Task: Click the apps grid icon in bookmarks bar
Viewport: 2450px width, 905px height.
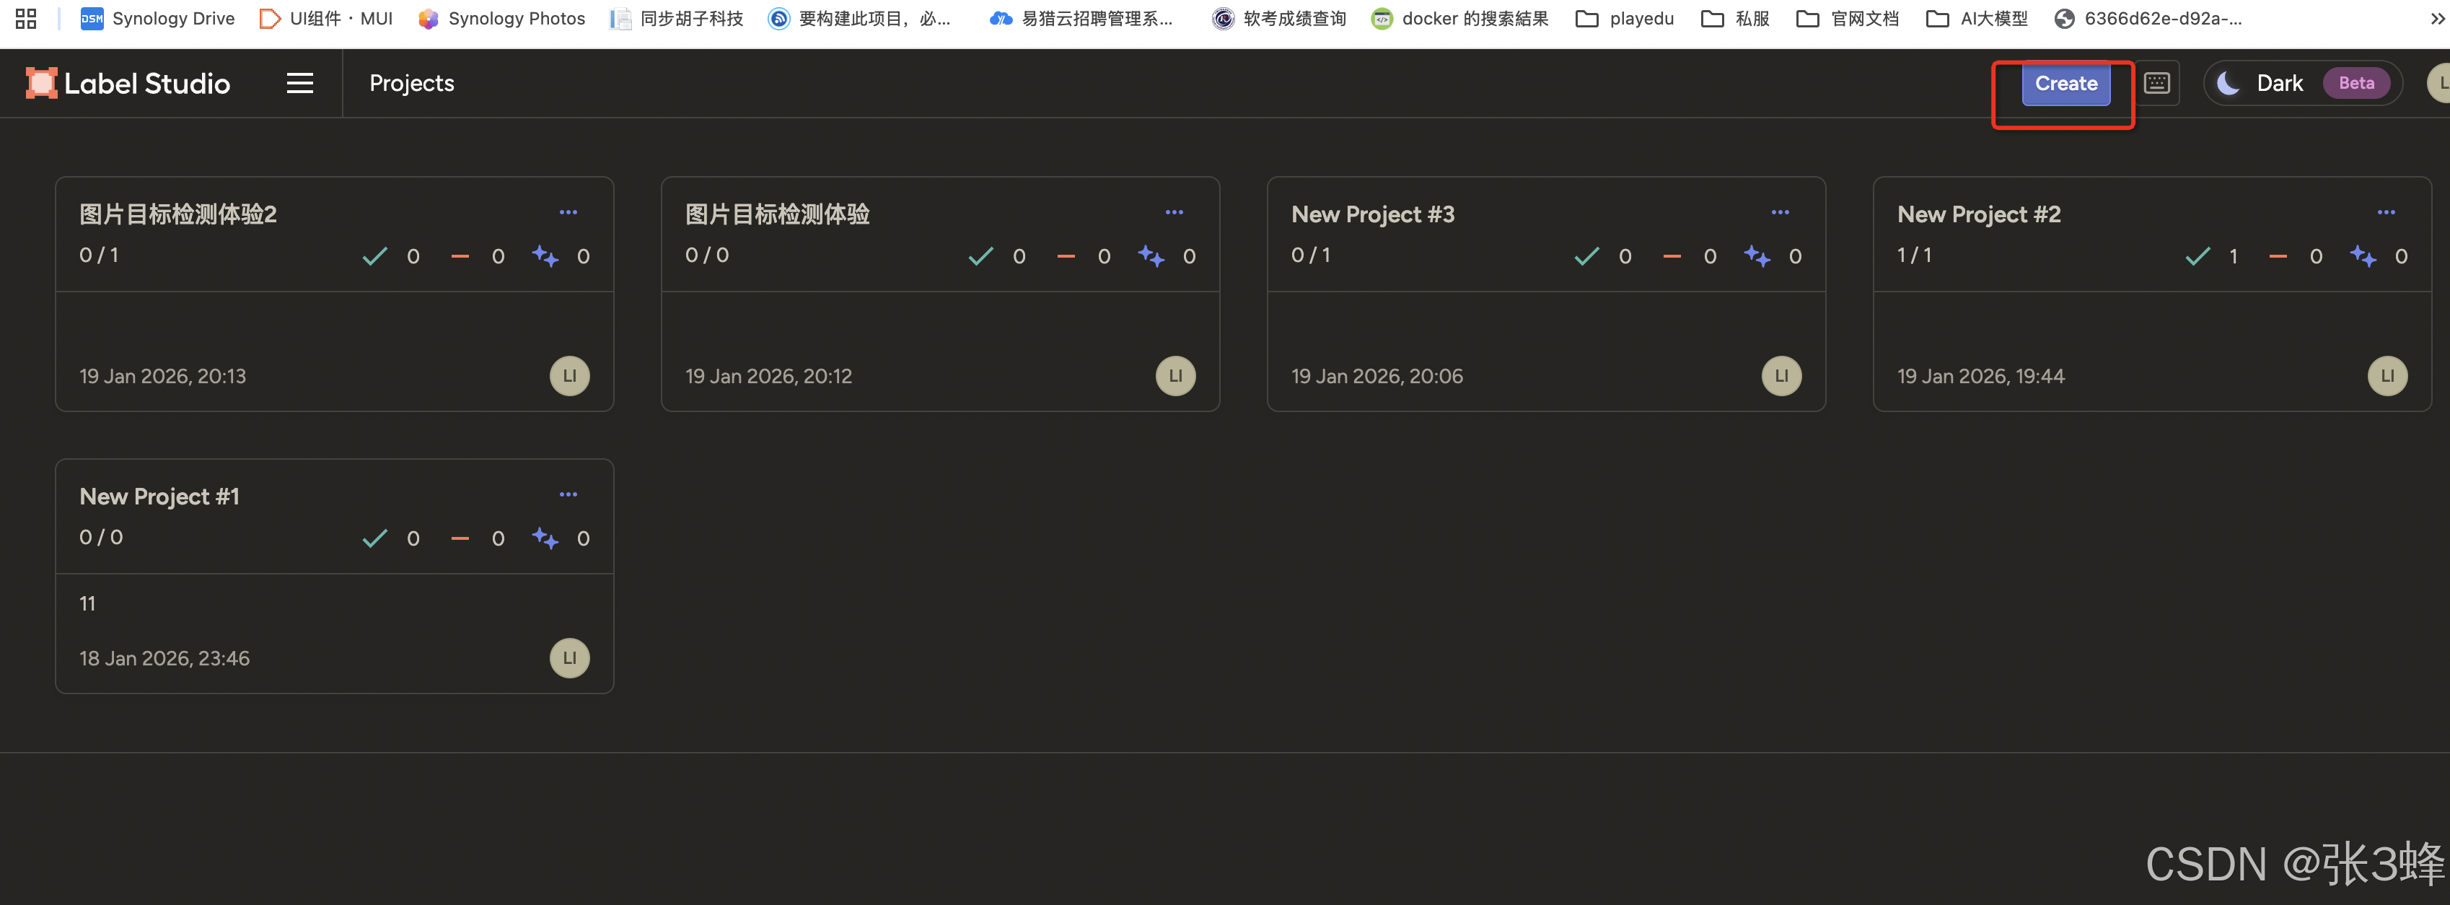Action: pos(26,18)
